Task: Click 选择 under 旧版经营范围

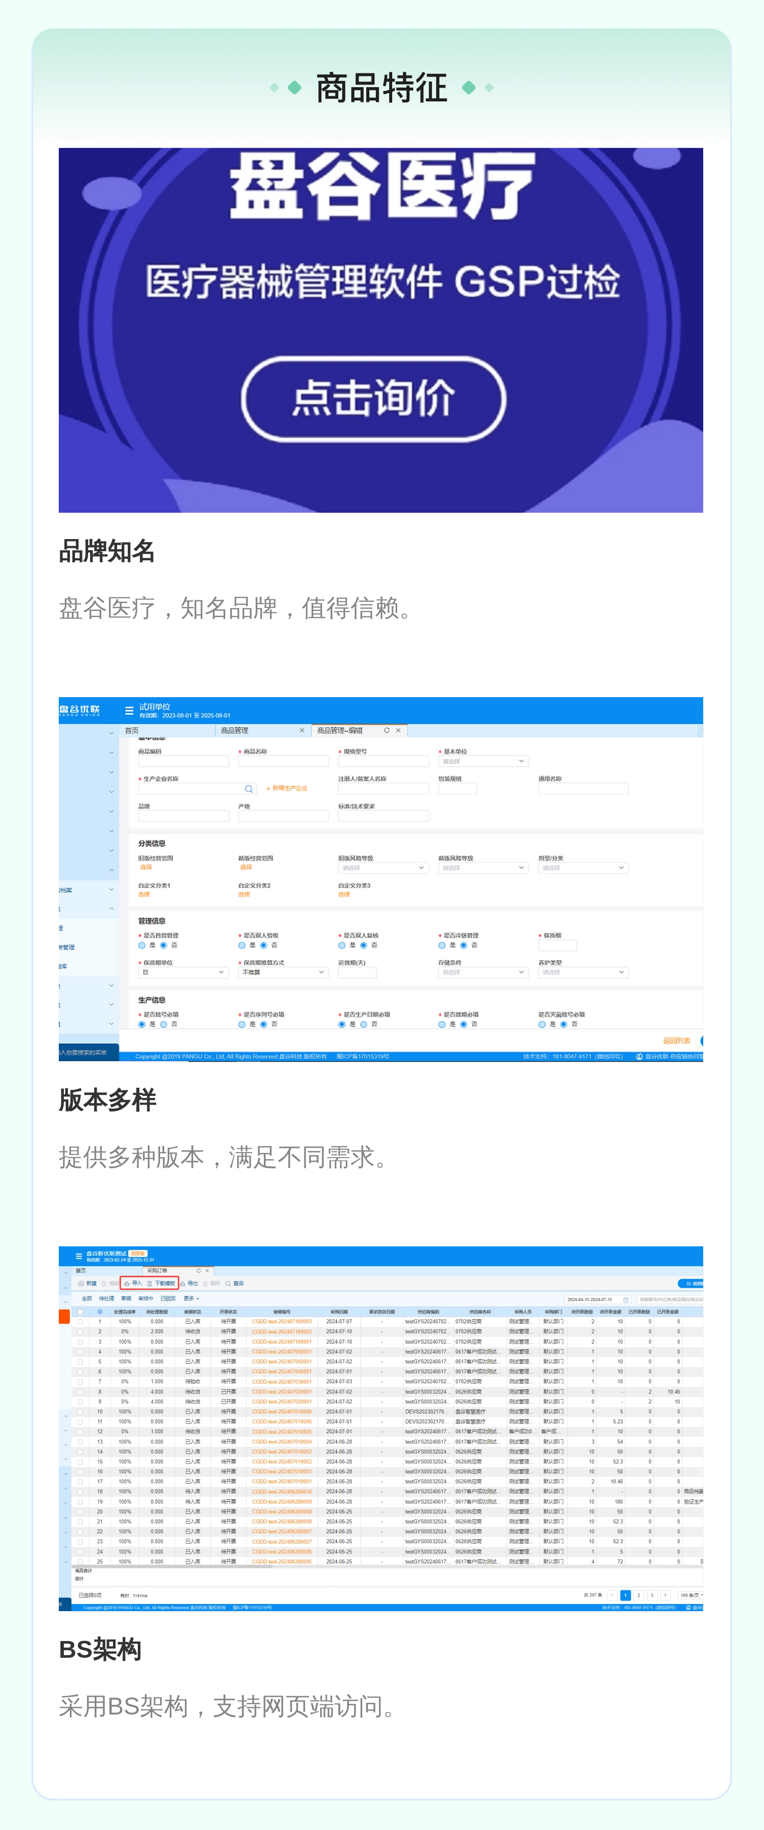Action: [146, 867]
